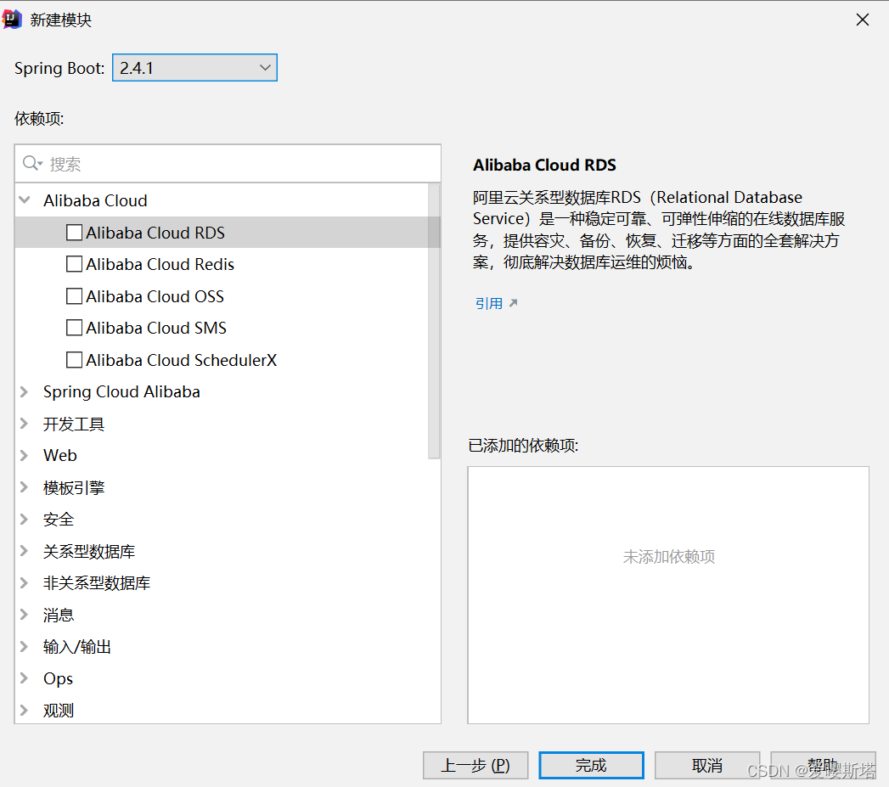Select the 开发工具 category label
889x787 pixels.
pyautogui.click(x=74, y=424)
